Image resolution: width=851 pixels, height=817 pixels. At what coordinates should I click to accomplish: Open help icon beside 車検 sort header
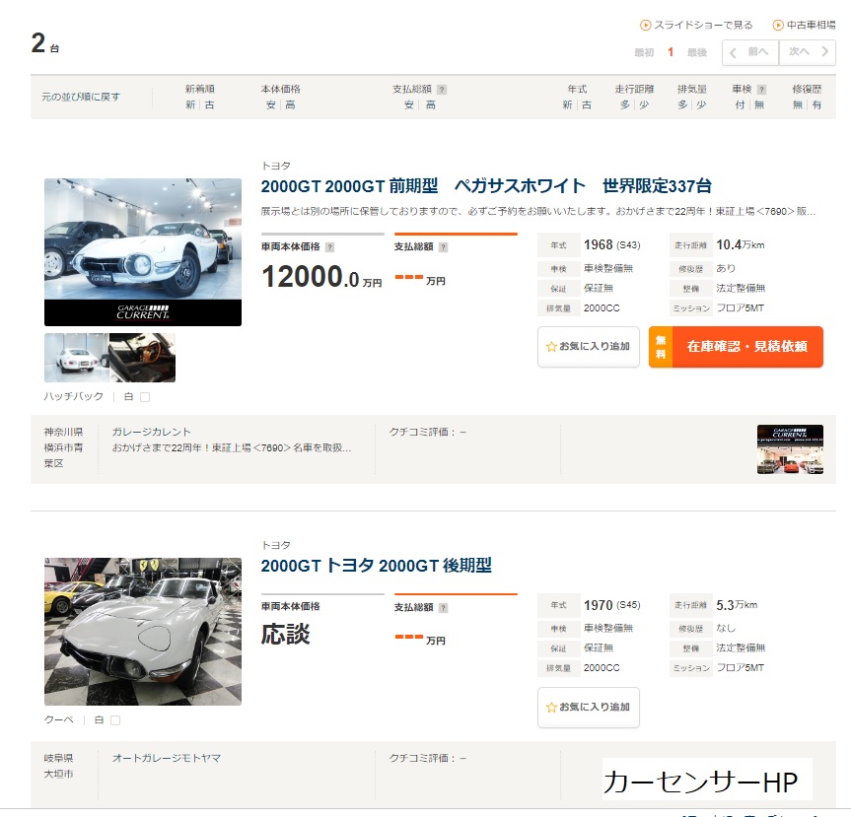(x=761, y=90)
